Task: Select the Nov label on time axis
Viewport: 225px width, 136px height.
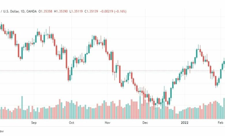Action: [x=108, y=123]
